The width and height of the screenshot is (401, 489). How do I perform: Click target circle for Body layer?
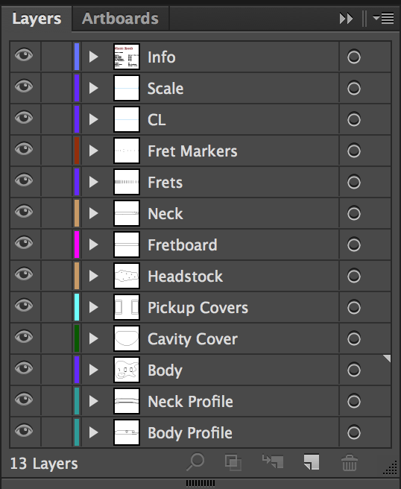[354, 370]
